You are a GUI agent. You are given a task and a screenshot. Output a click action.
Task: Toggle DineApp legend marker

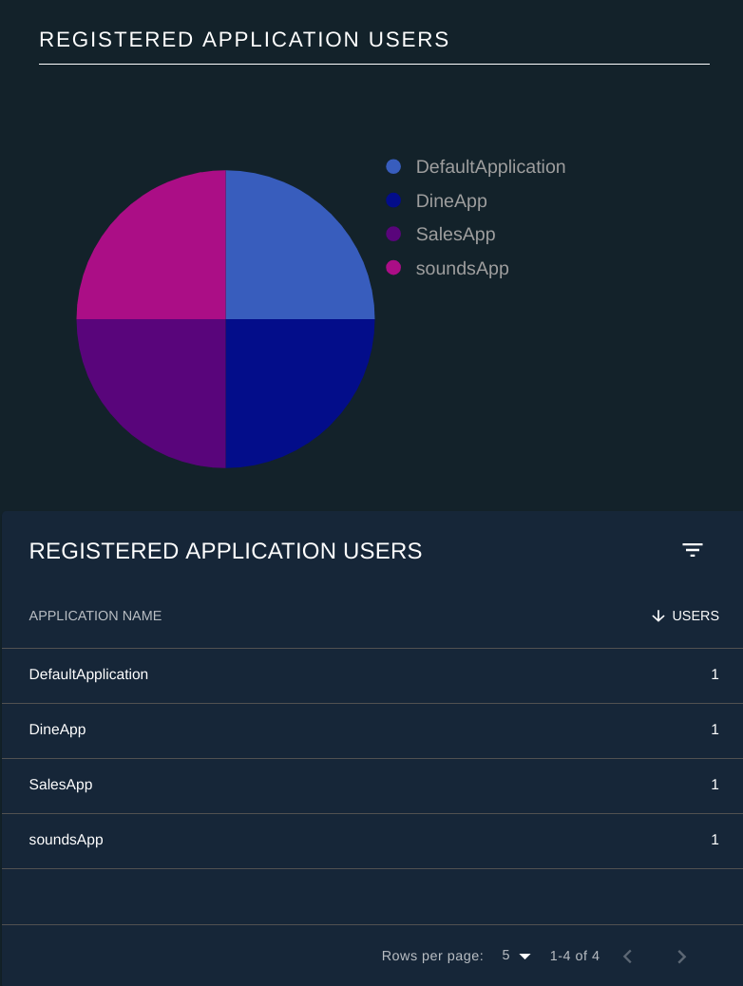point(393,200)
